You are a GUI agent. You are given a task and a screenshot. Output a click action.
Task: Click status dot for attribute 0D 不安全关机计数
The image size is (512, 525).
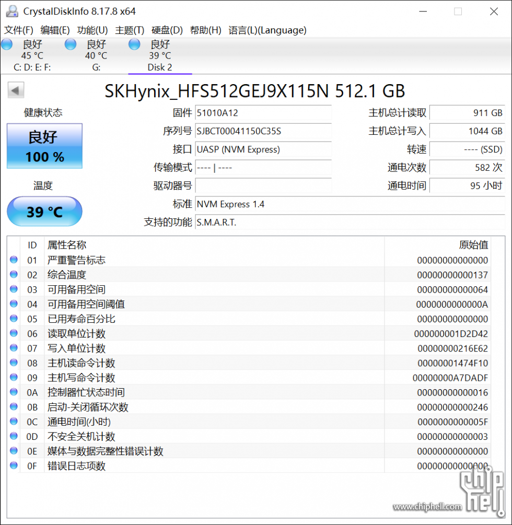pyautogui.click(x=14, y=436)
